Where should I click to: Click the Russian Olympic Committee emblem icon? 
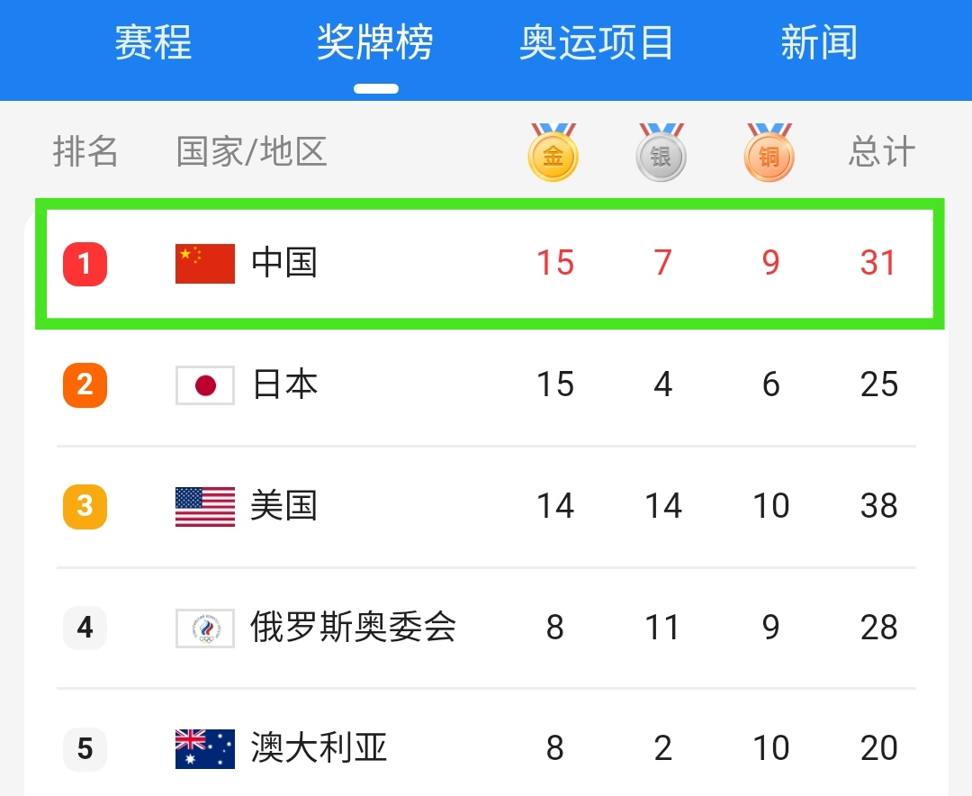pos(204,628)
